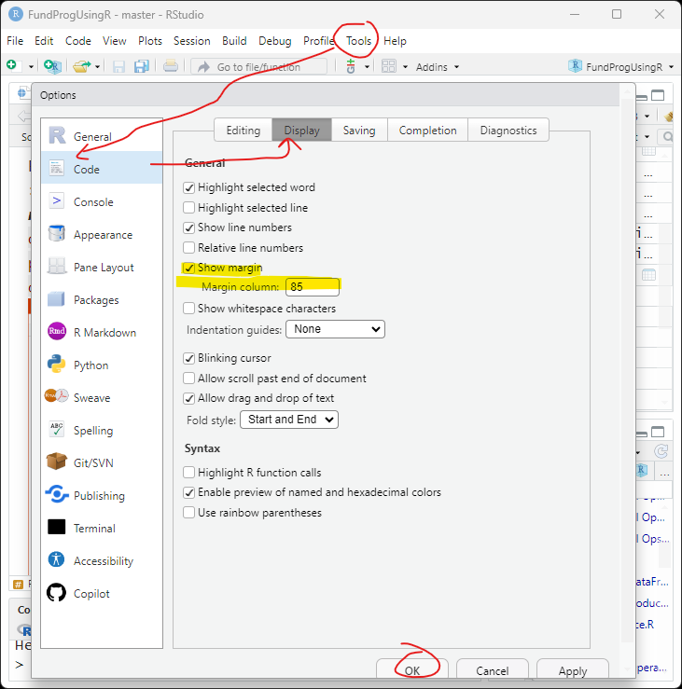Select the Code options category
Image resolution: width=682 pixels, height=689 pixels.
(102, 169)
